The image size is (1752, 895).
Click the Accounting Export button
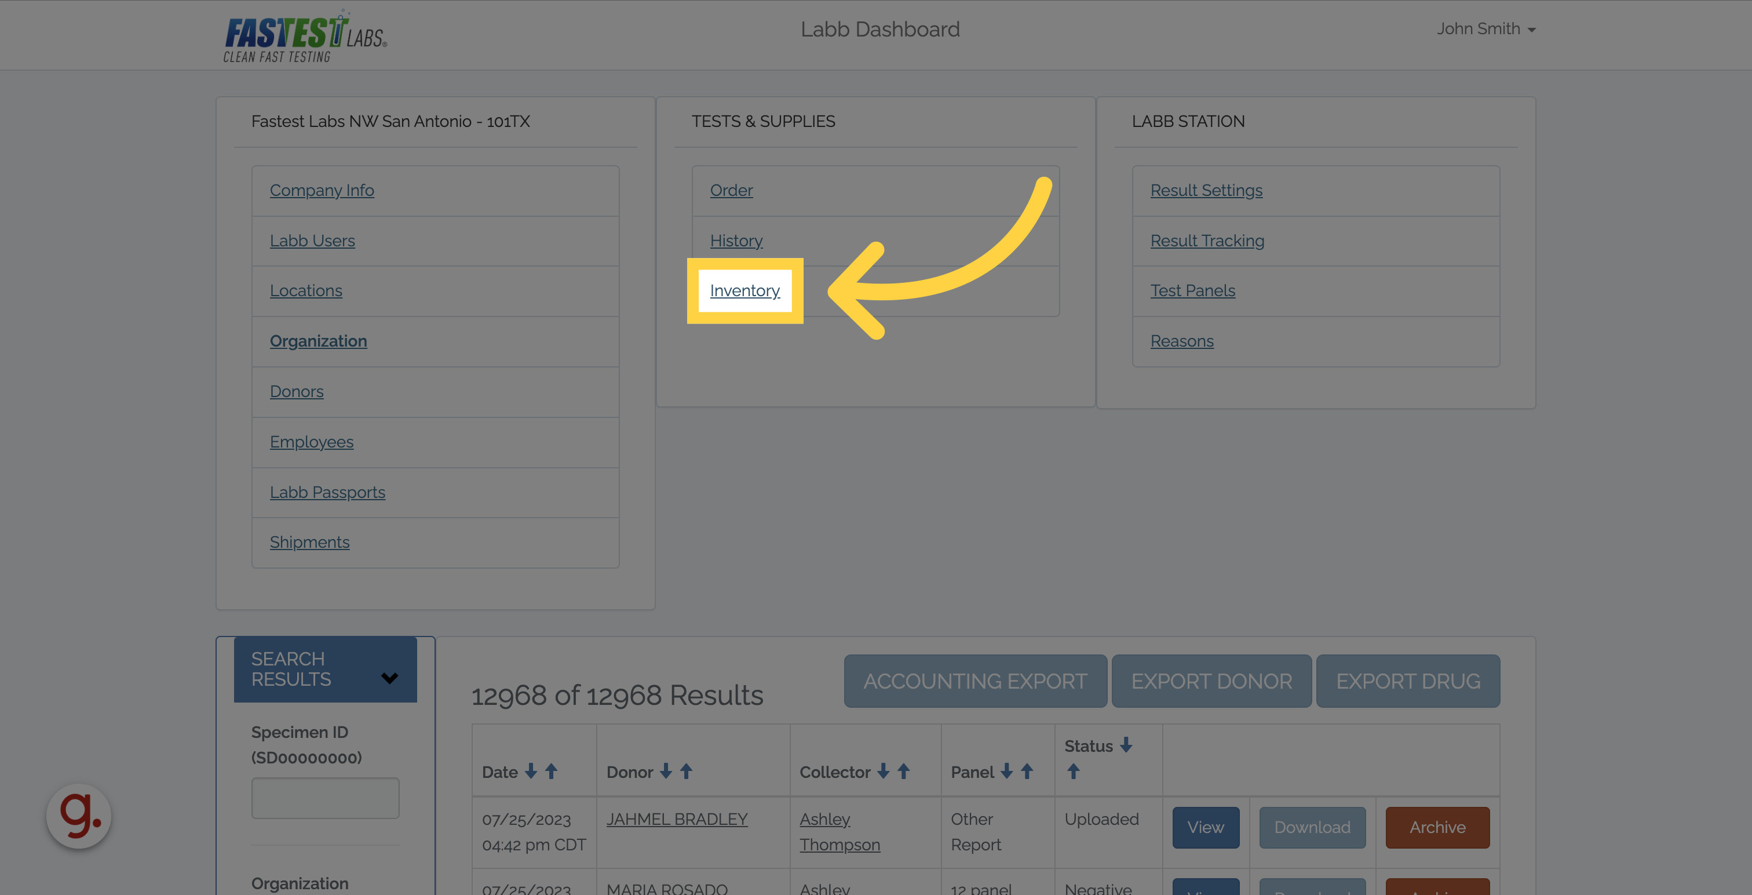pyautogui.click(x=974, y=681)
